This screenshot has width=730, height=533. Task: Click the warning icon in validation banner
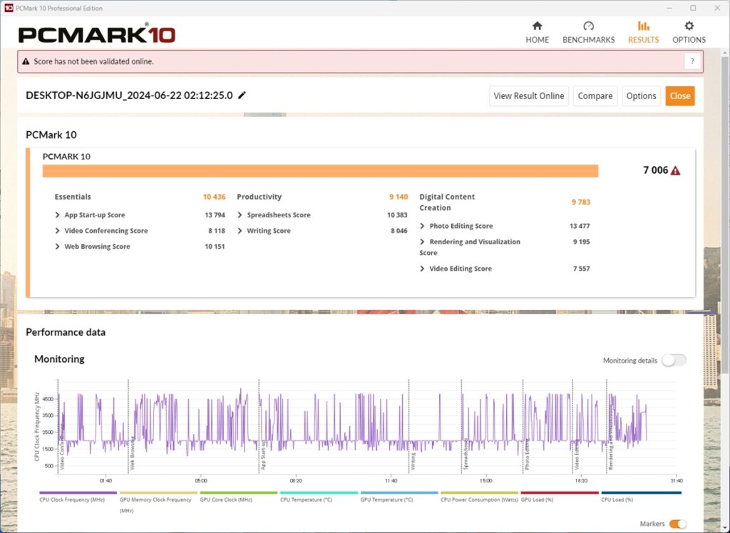click(x=26, y=61)
